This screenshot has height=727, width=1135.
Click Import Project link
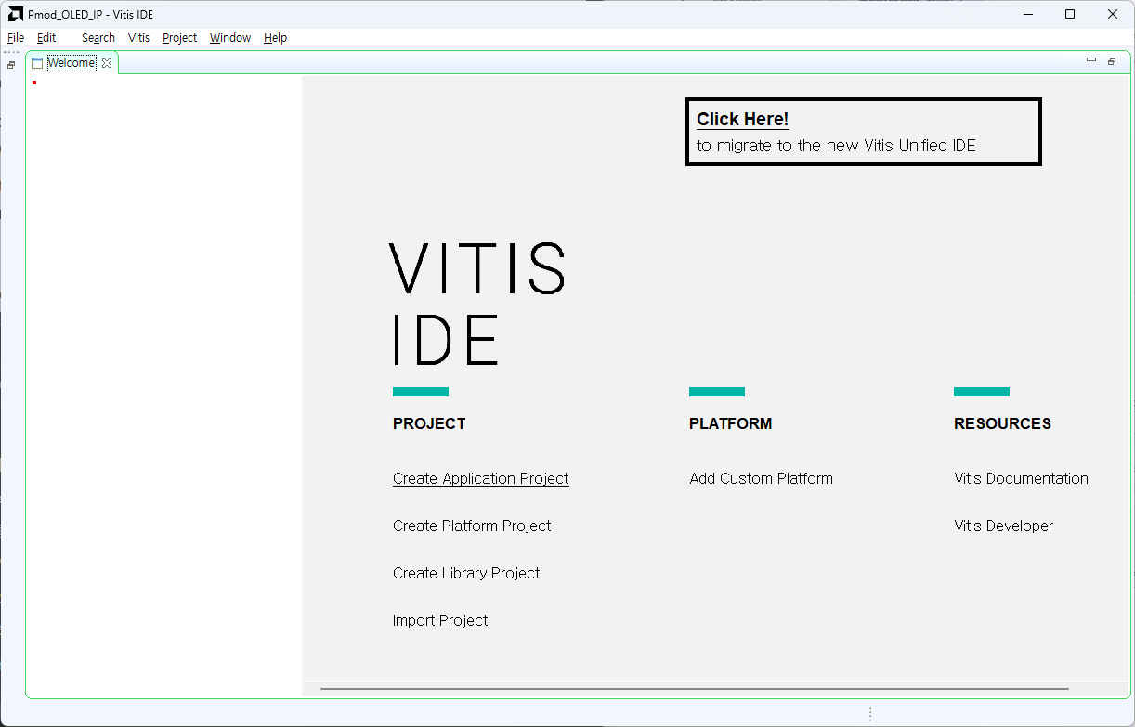click(440, 620)
